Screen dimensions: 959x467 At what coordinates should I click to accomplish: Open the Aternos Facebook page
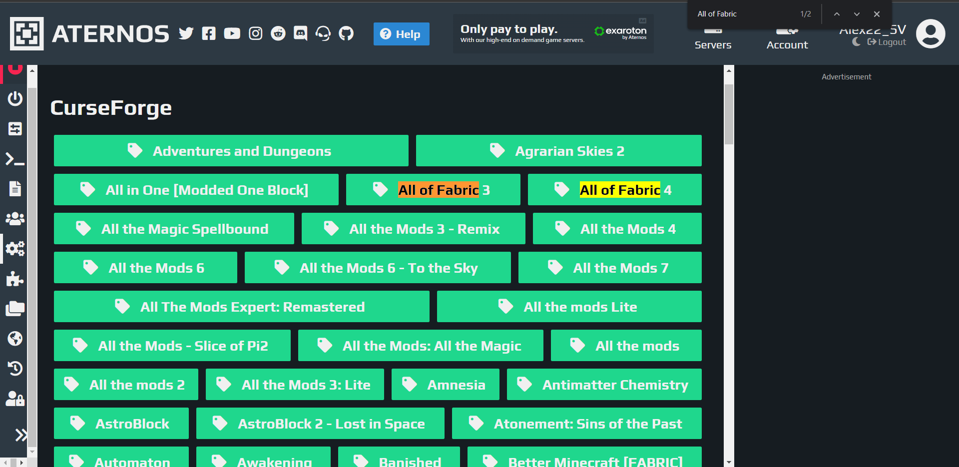(x=209, y=33)
